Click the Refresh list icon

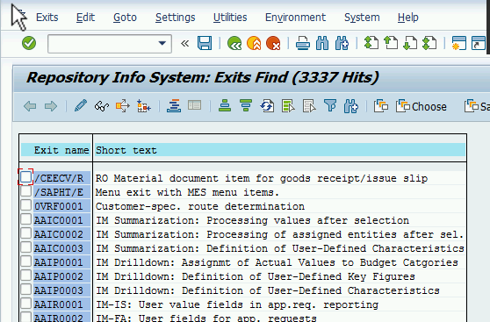(x=267, y=106)
